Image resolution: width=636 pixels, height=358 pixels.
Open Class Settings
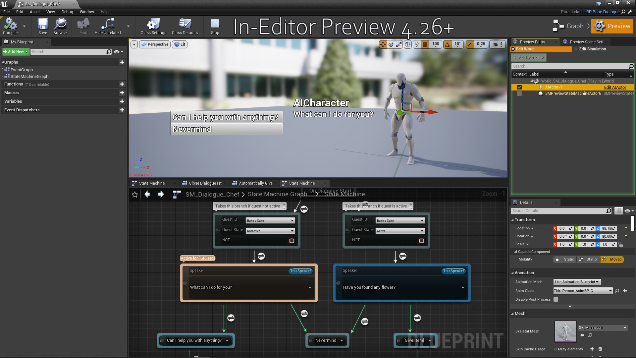153,26
